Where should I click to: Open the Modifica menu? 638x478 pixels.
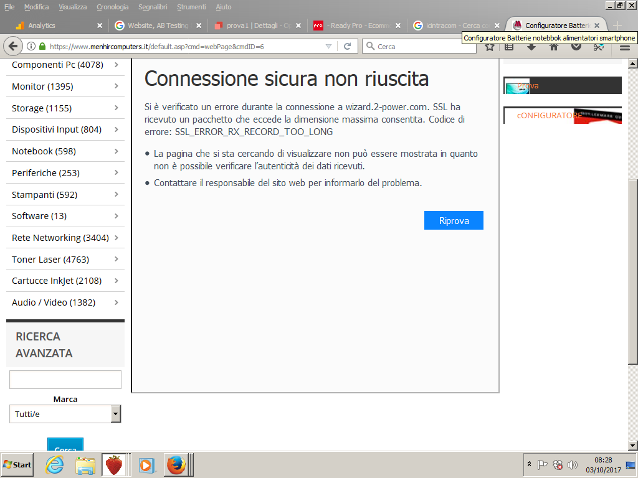tap(37, 7)
